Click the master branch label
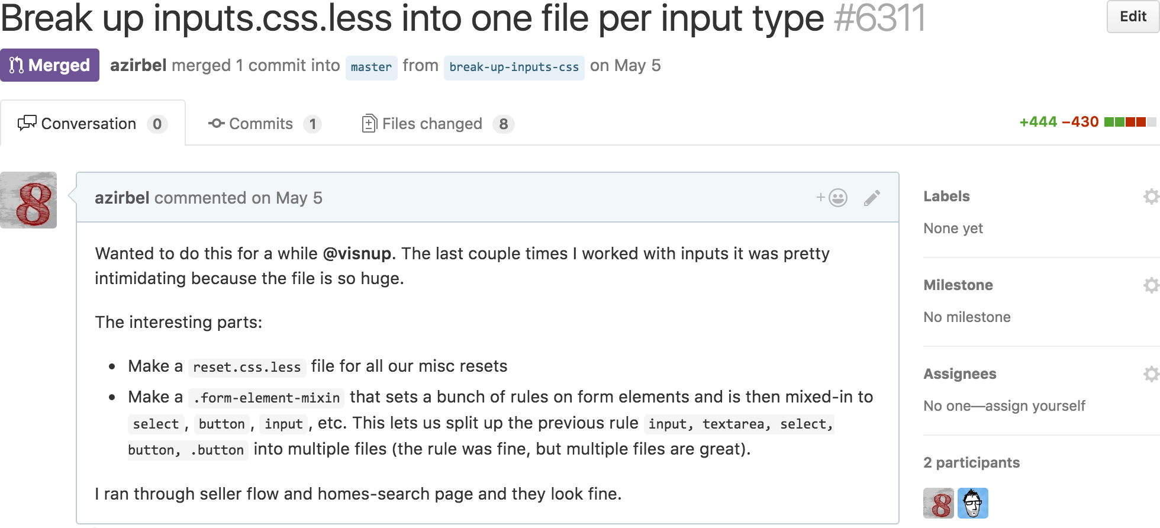 coord(371,67)
